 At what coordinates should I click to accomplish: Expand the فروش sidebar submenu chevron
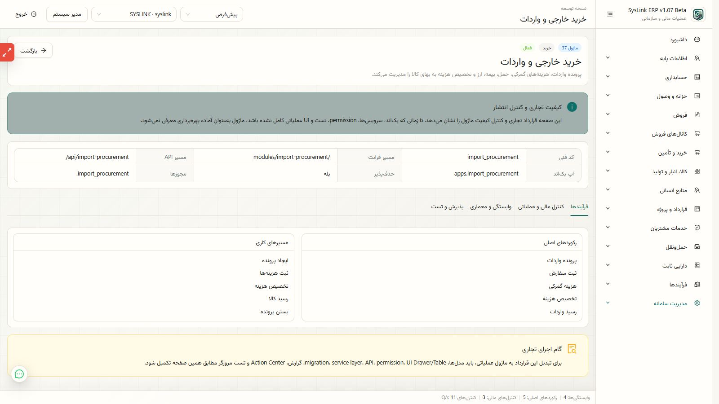608,114
